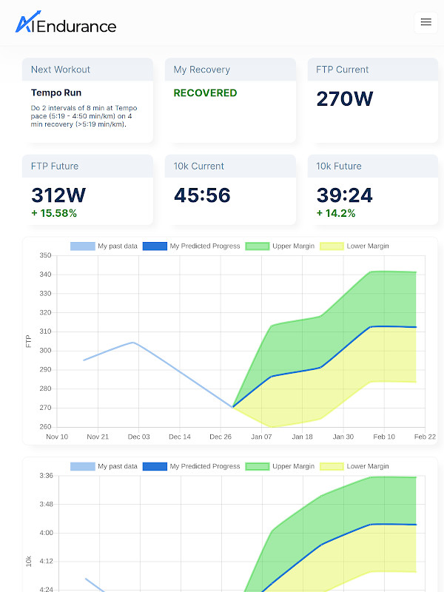Viewport: 444px width, 592px height.
Task: Click the FTP Future 312W value
Action: pos(58,195)
